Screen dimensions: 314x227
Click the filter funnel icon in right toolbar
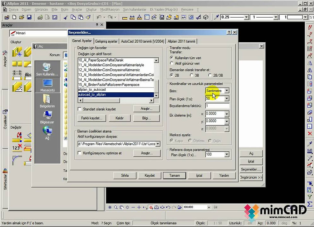tap(310, 197)
